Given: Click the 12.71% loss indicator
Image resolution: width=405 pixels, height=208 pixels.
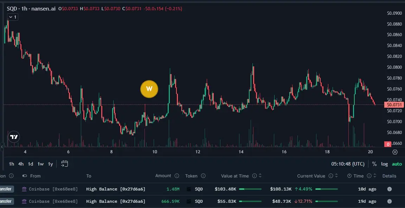Looking at the screenshot, I should coord(303,201).
